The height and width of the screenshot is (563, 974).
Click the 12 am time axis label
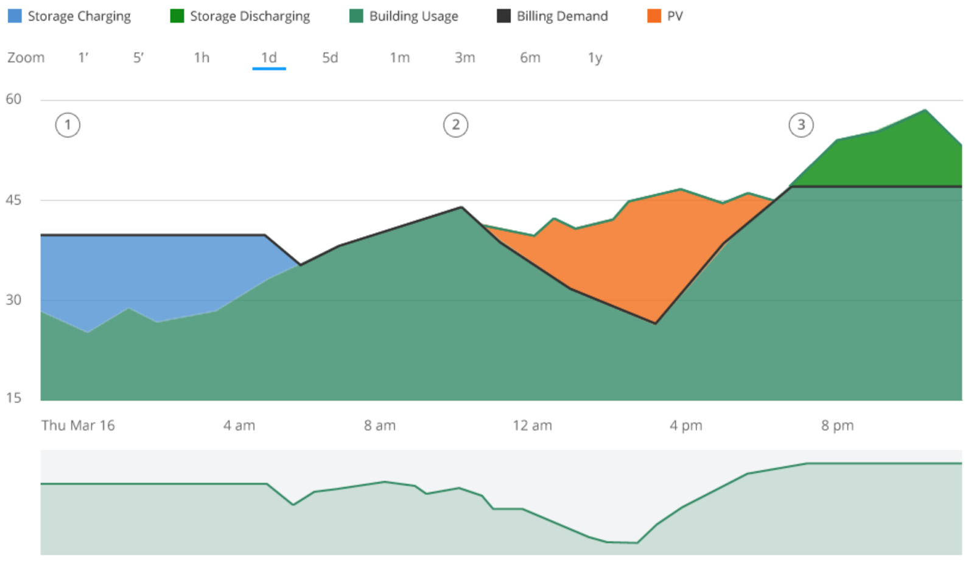532,425
